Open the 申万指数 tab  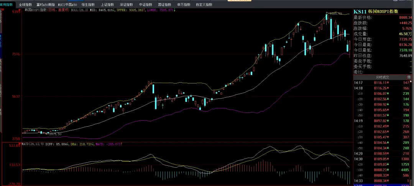184,5
